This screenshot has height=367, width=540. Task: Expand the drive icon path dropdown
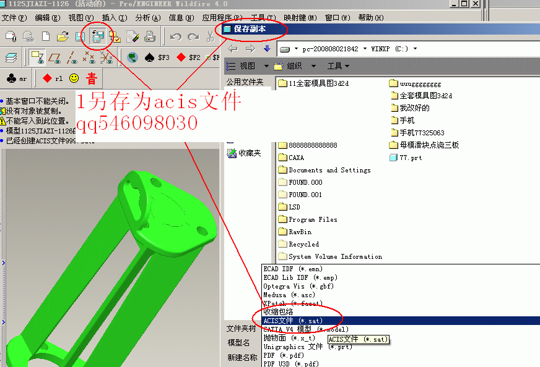coord(296,49)
